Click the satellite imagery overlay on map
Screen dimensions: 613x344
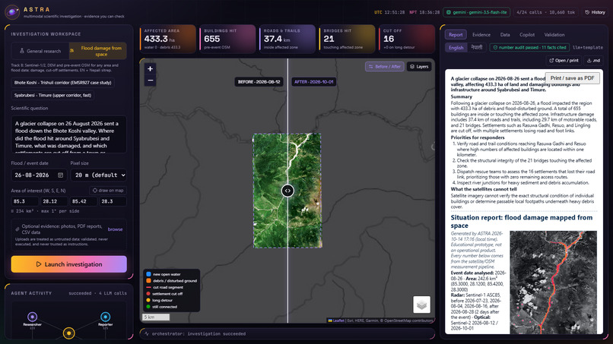287,191
